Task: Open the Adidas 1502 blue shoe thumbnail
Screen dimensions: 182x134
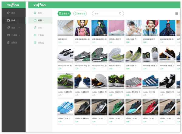Action: point(150,81)
